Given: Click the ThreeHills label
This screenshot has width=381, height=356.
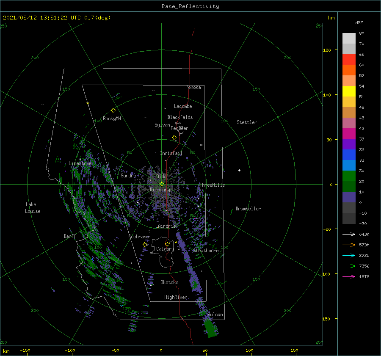Looking at the screenshot, I should coord(212,185).
